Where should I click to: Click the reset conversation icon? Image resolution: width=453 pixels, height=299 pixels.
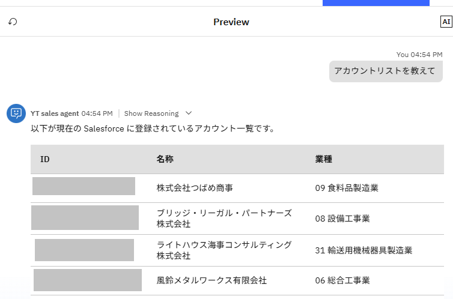click(13, 22)
